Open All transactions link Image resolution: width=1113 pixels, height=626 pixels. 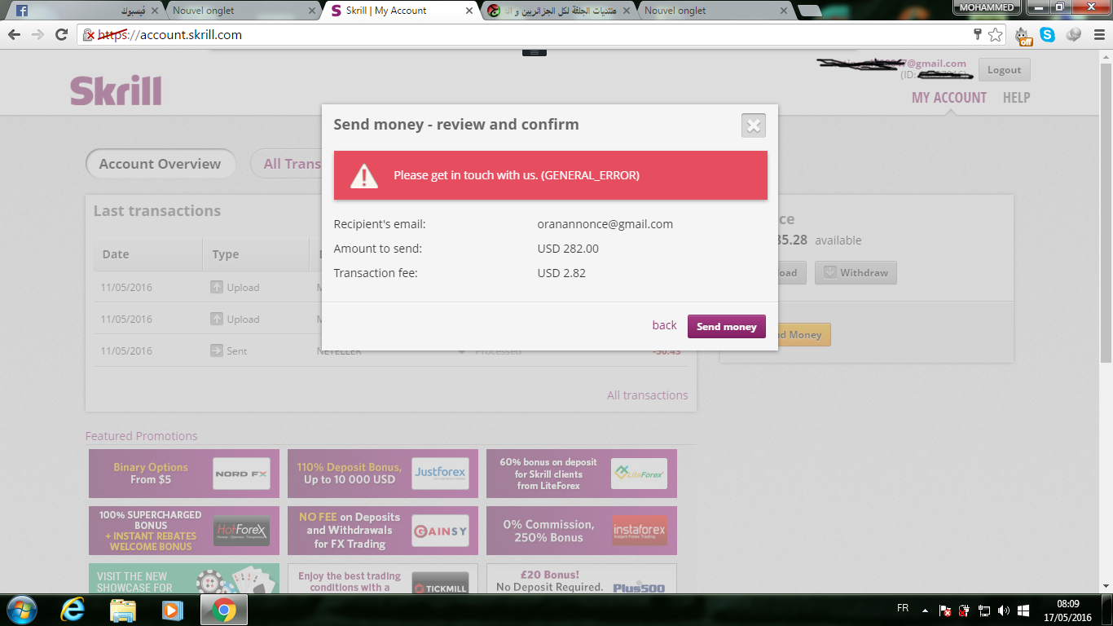(x=647, y=395)
